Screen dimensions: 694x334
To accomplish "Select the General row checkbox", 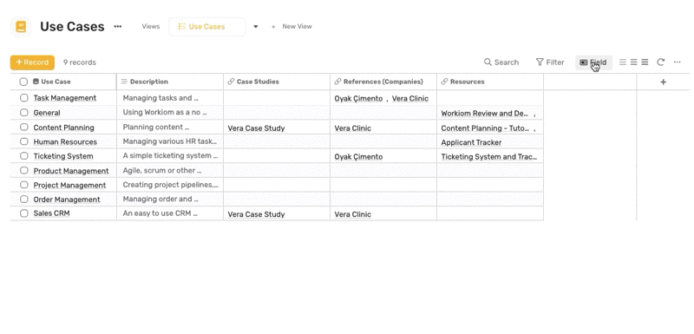I will click(24, 113).
